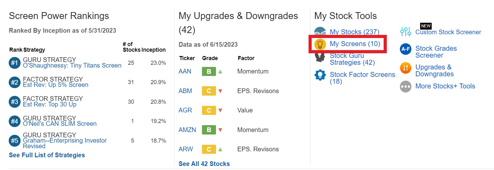This screenshot has height=170, width=494.
Task: View O'Neil's CAN SLIM Screen
Action: (x=60, y=124)
